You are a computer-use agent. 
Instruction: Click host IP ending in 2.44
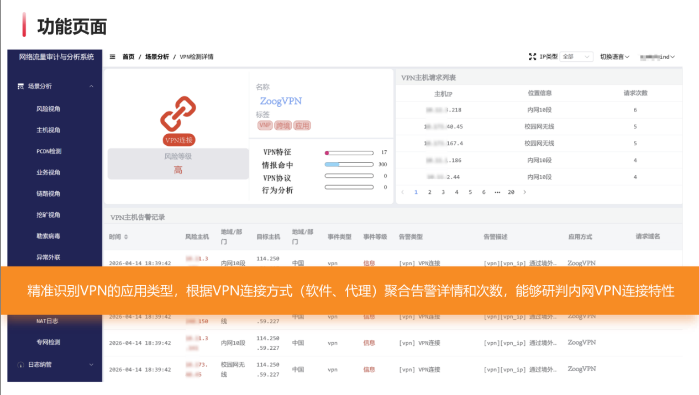443,177
